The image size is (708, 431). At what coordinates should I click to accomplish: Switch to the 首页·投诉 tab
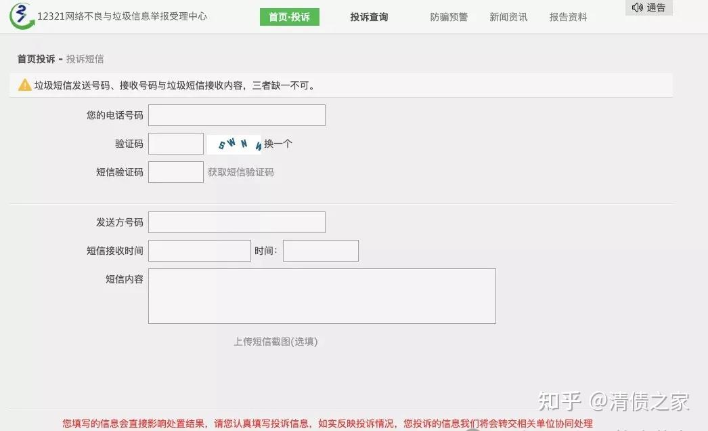click(x=289, y=16)
